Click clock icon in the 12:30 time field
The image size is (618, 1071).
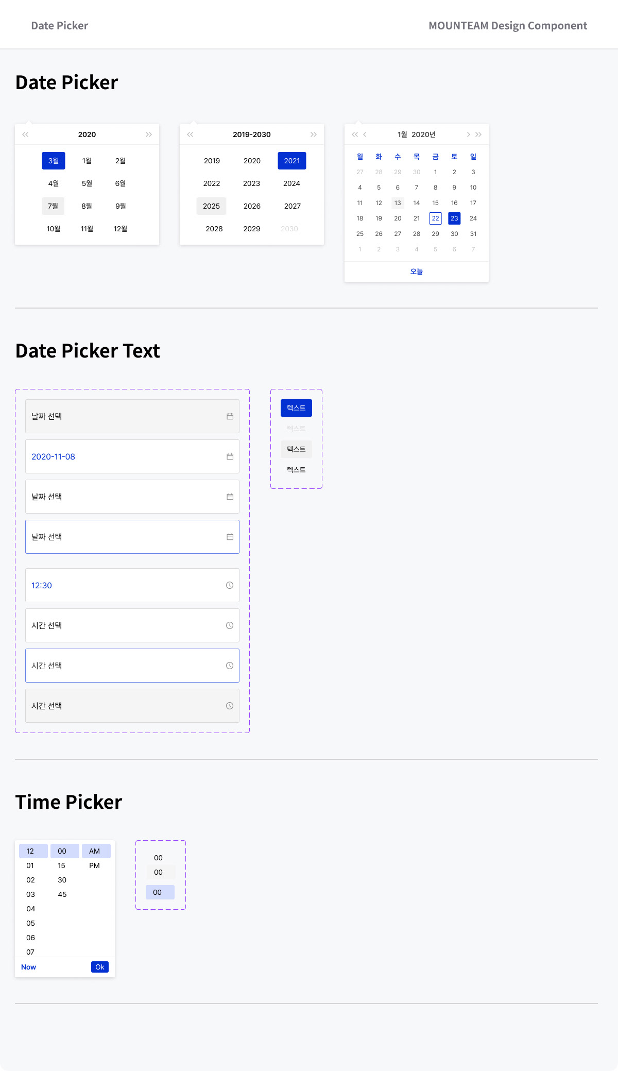point(230,585)
